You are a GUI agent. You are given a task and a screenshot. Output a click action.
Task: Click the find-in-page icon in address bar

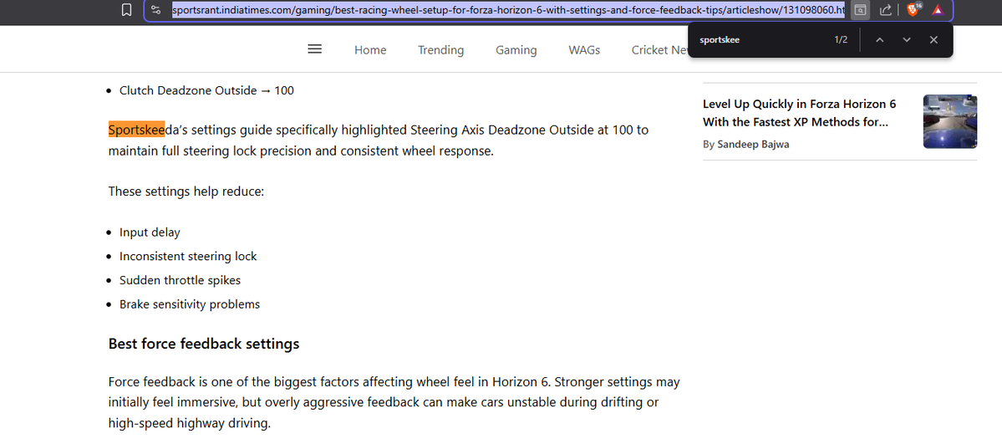[x=860, y=9]
